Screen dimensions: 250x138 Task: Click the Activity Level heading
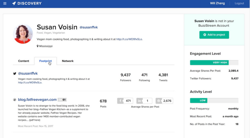(201, 92)
